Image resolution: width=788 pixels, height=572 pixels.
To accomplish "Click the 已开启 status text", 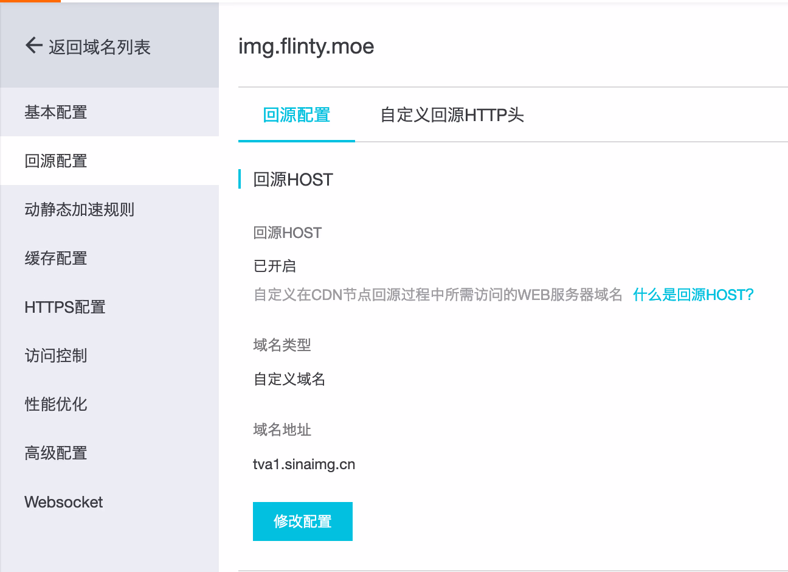I will tap(275, 266).
